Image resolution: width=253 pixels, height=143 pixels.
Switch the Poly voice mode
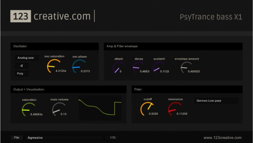pyautogui.click(x=22, y=74)
